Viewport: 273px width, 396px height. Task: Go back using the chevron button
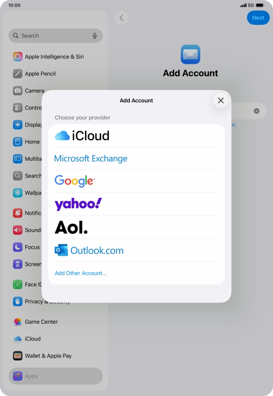121,18
